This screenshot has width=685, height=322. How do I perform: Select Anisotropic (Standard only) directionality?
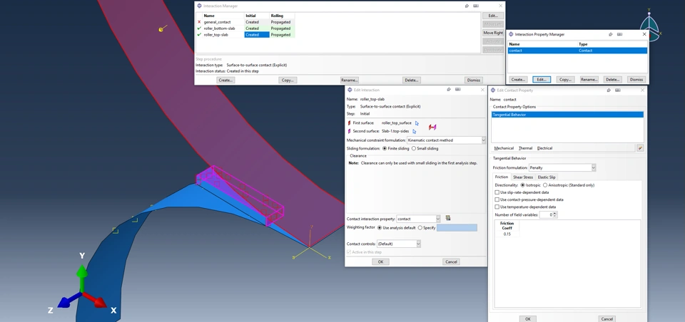(x=544, y=185)
